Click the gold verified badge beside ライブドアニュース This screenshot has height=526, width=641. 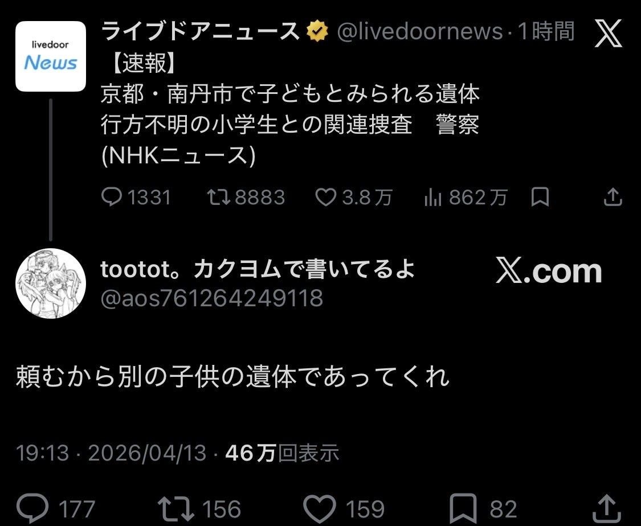[317, 32]
